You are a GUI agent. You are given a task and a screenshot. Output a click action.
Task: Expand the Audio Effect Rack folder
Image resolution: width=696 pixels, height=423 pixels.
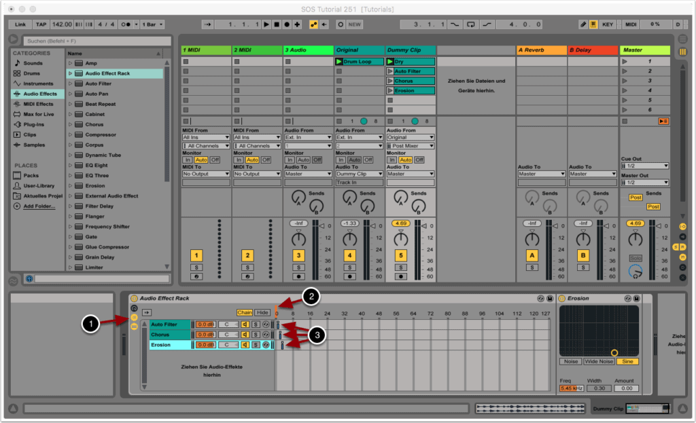coord(70,73)
